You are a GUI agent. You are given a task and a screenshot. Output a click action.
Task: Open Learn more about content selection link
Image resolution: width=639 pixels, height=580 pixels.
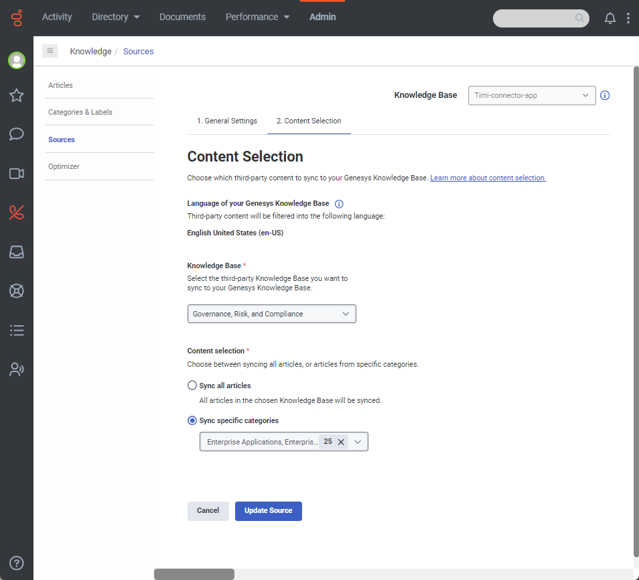pos(488,178)
